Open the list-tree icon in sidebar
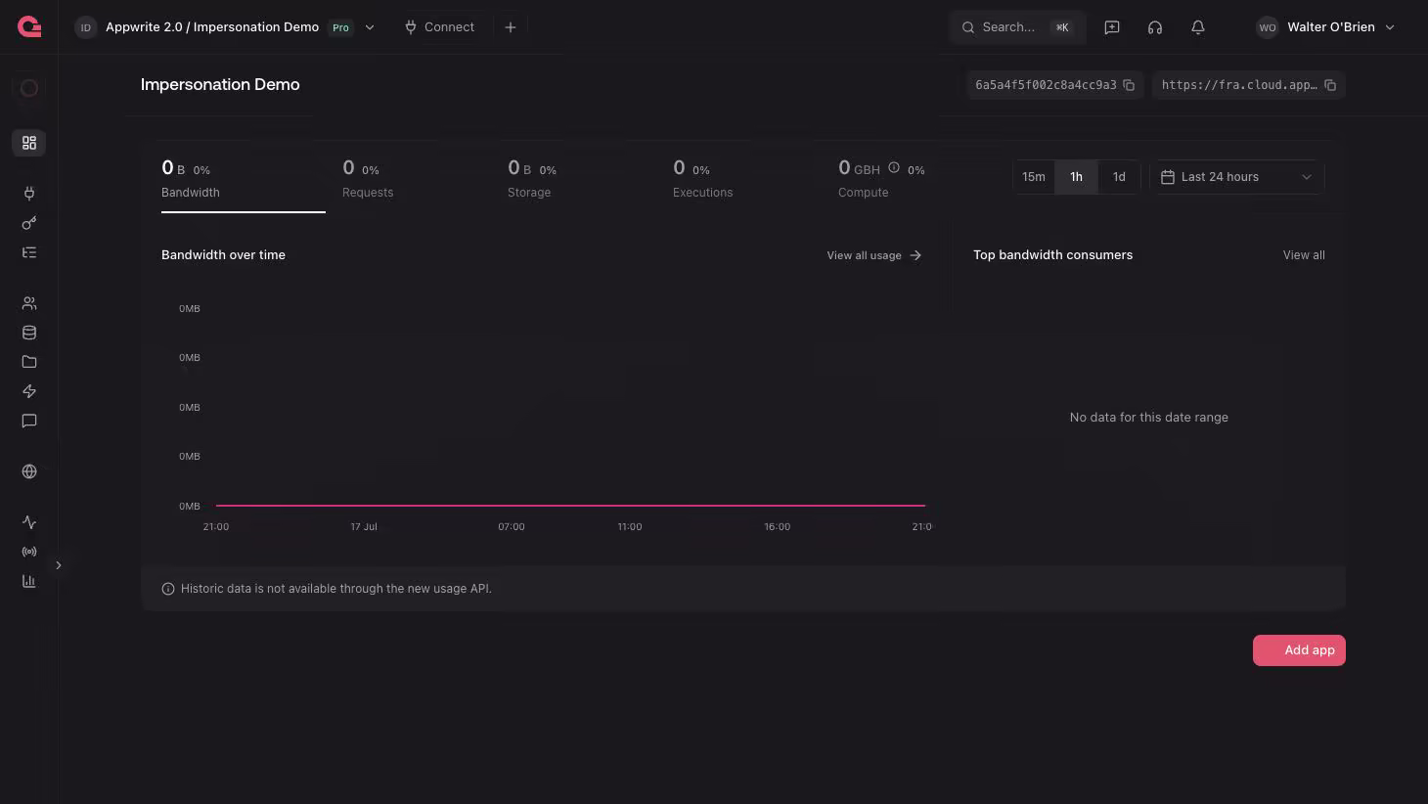This screenshot has height=804, width=1428. [x=29, y=252]
